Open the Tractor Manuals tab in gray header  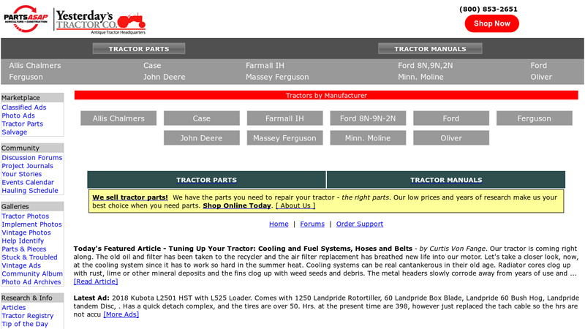[x=430, y=49]
